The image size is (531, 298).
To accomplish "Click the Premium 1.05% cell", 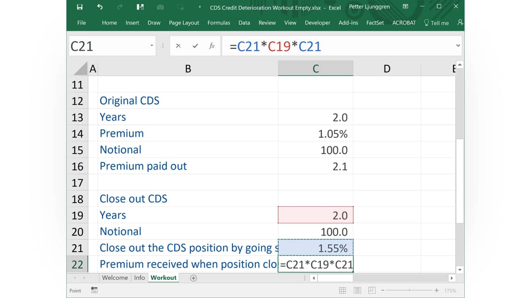I will click(316, 133).
